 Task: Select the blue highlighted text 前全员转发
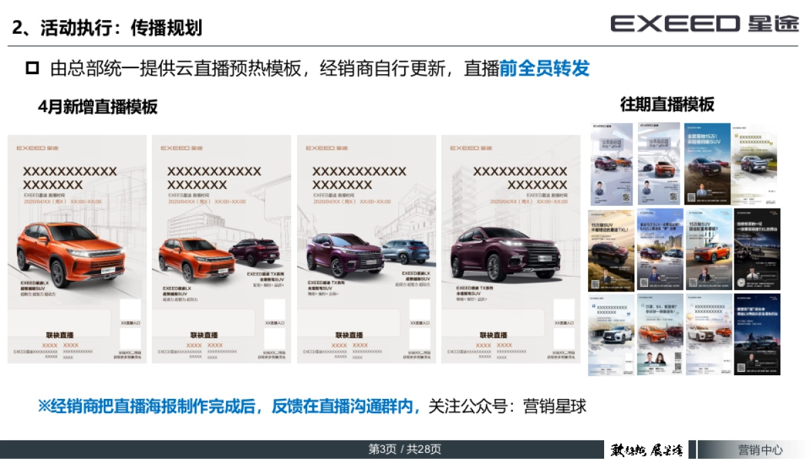[545, 68]
